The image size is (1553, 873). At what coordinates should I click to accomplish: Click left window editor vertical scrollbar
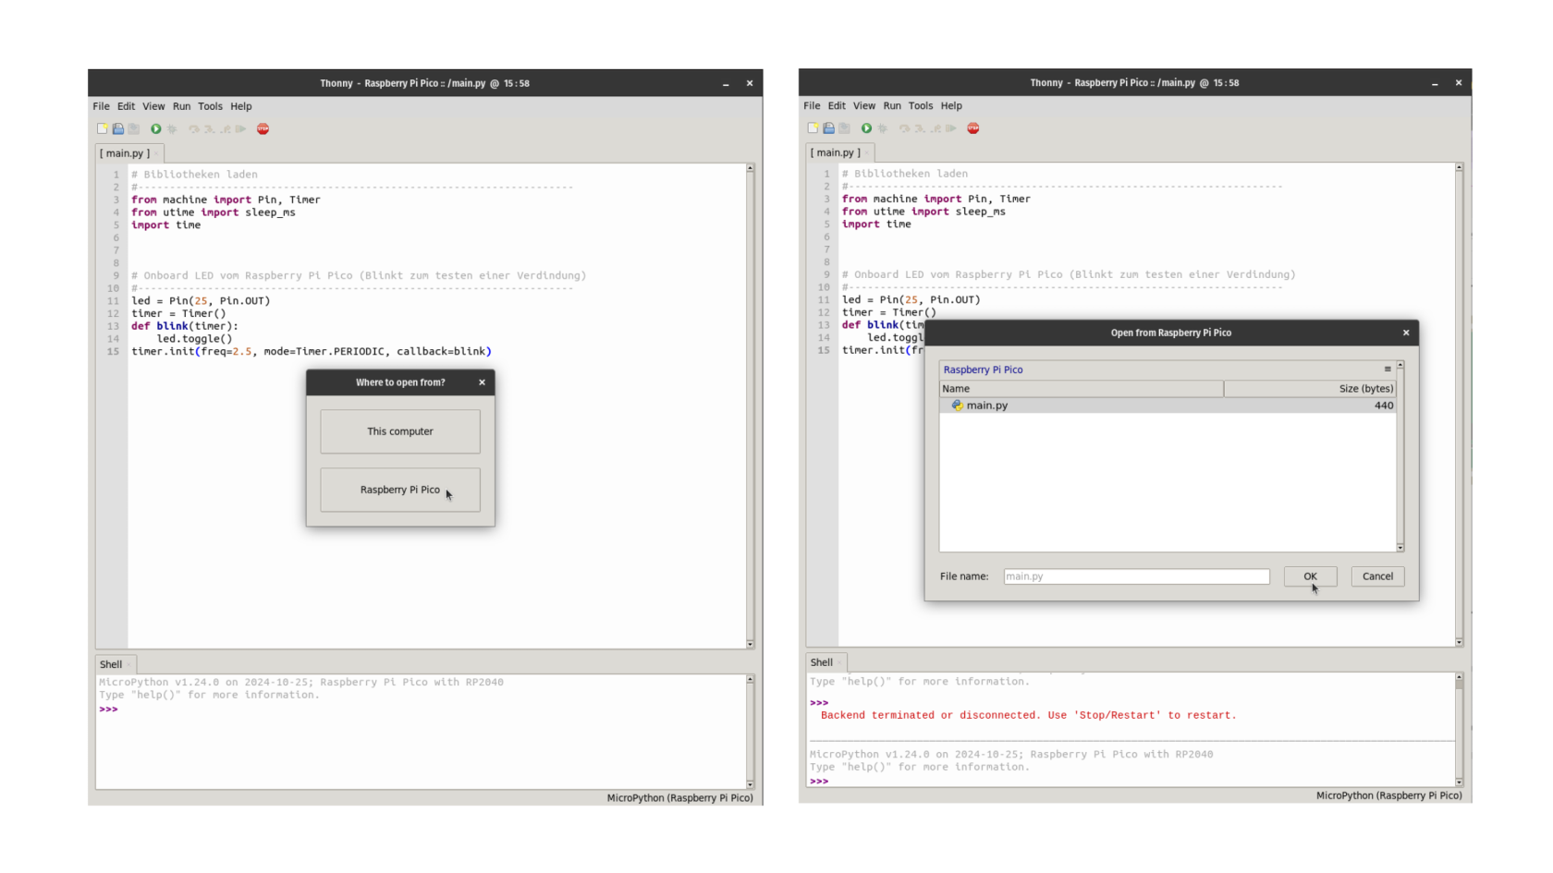[x=750, y=406]
